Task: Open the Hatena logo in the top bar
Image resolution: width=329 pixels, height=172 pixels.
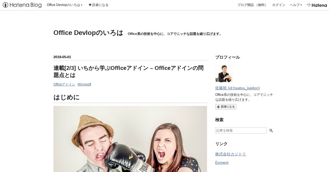Action: [317, 5]
